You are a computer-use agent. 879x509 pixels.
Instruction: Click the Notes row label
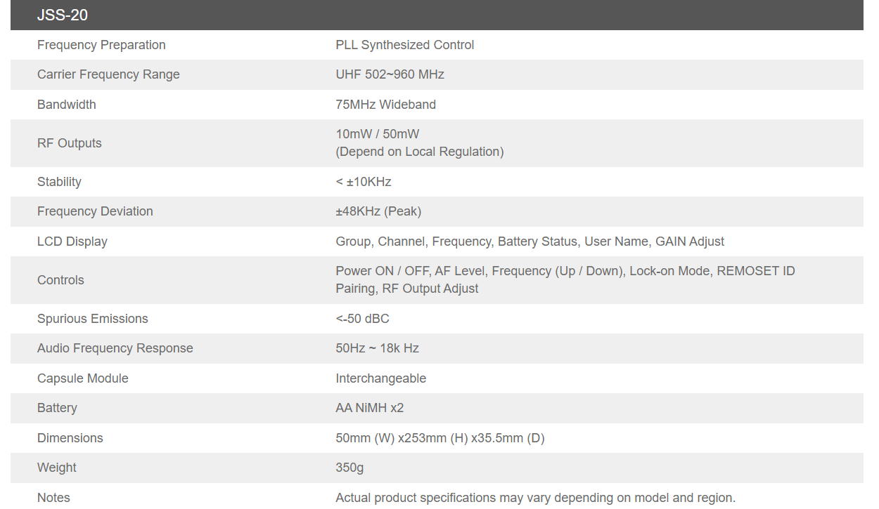click(x=53, y=498)
